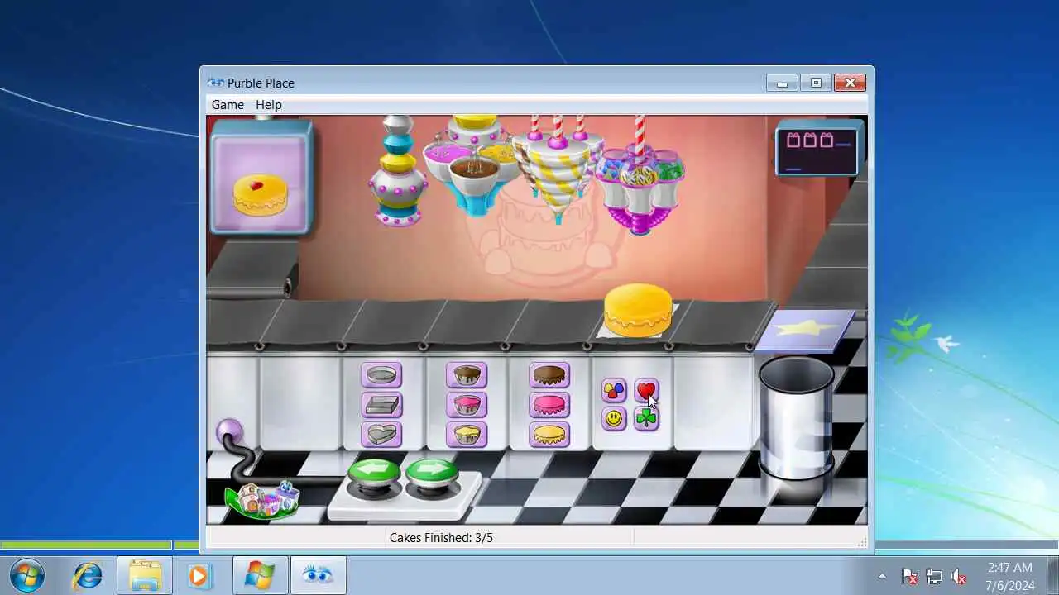Viewport: 1059px width, 595px height.
Task: Open the network status tray icon
Action: [x=934, y=576]
